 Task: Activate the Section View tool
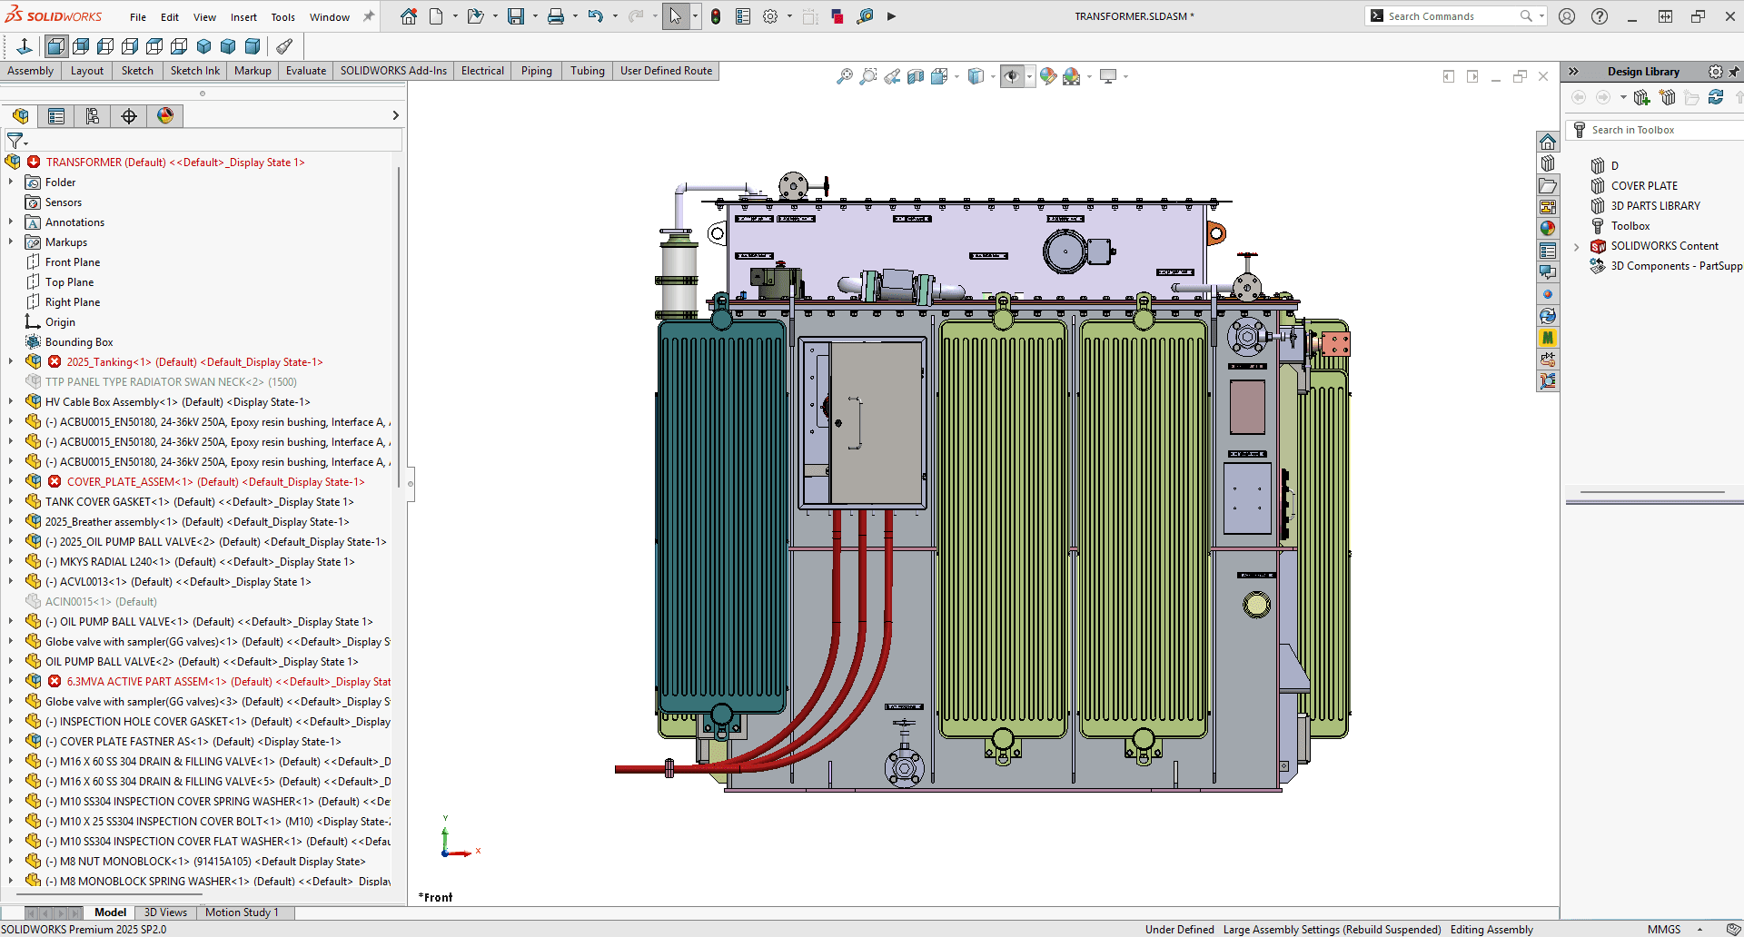[916, 76]
